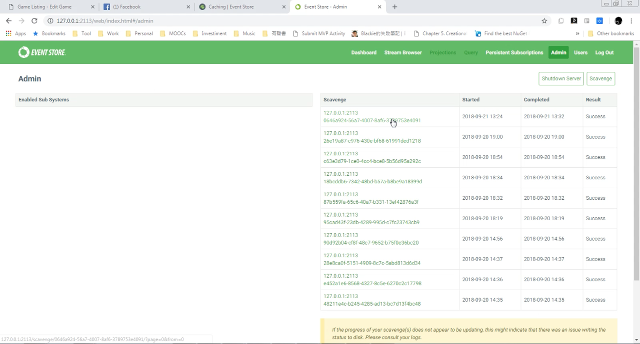Show hidden bookmarks with double chevron

tap(577, 33)
